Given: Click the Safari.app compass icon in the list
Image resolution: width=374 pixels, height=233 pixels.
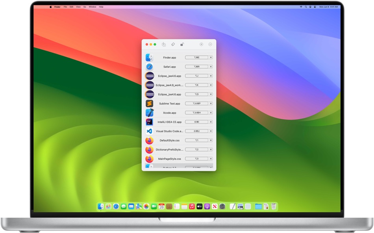Looking at the screenshot, I should (149, 67).
